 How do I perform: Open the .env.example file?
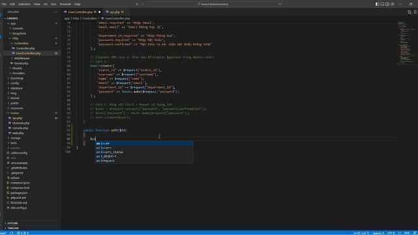(18, 163)
